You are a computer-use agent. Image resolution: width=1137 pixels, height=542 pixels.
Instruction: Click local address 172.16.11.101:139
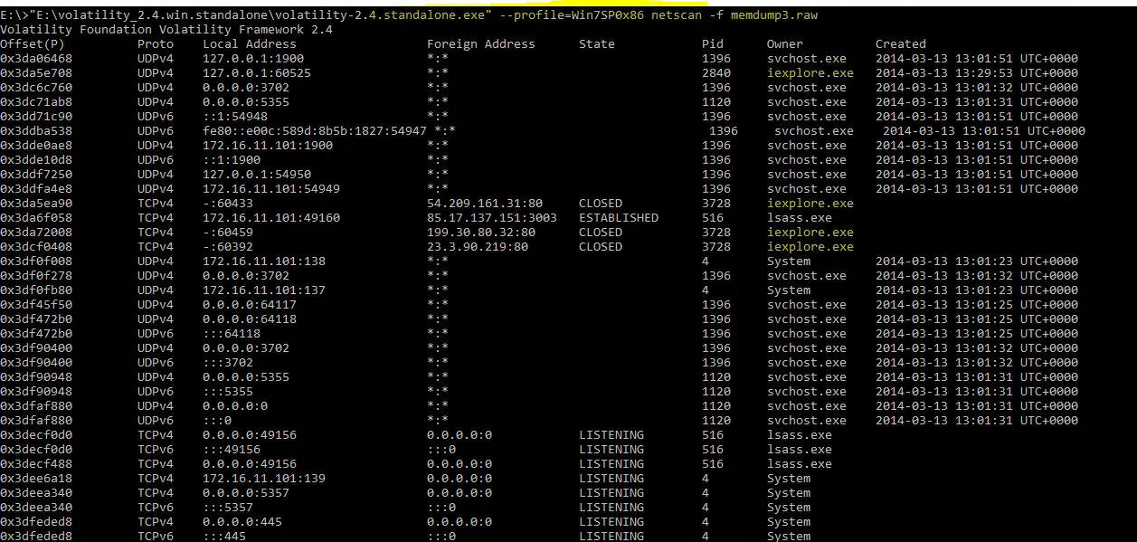click(264, 478)
